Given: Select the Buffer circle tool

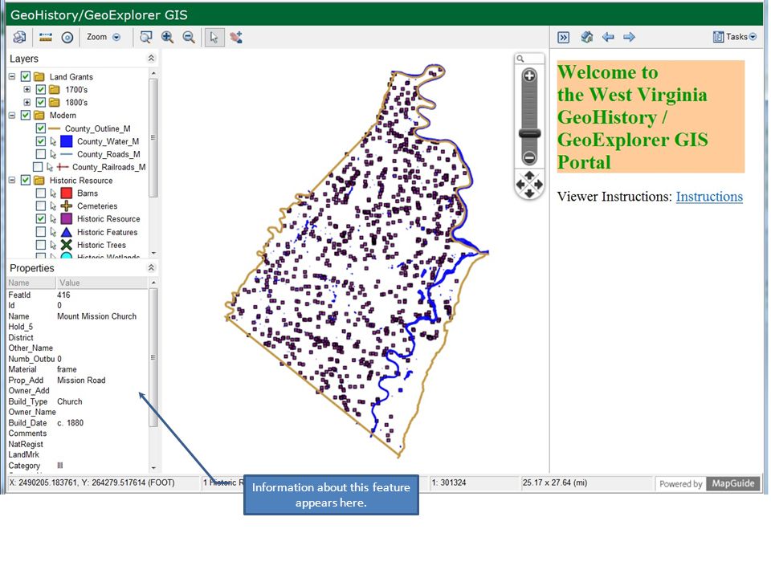Looking at the screenshot, I should pyautogui.click(x=67, y=38).
